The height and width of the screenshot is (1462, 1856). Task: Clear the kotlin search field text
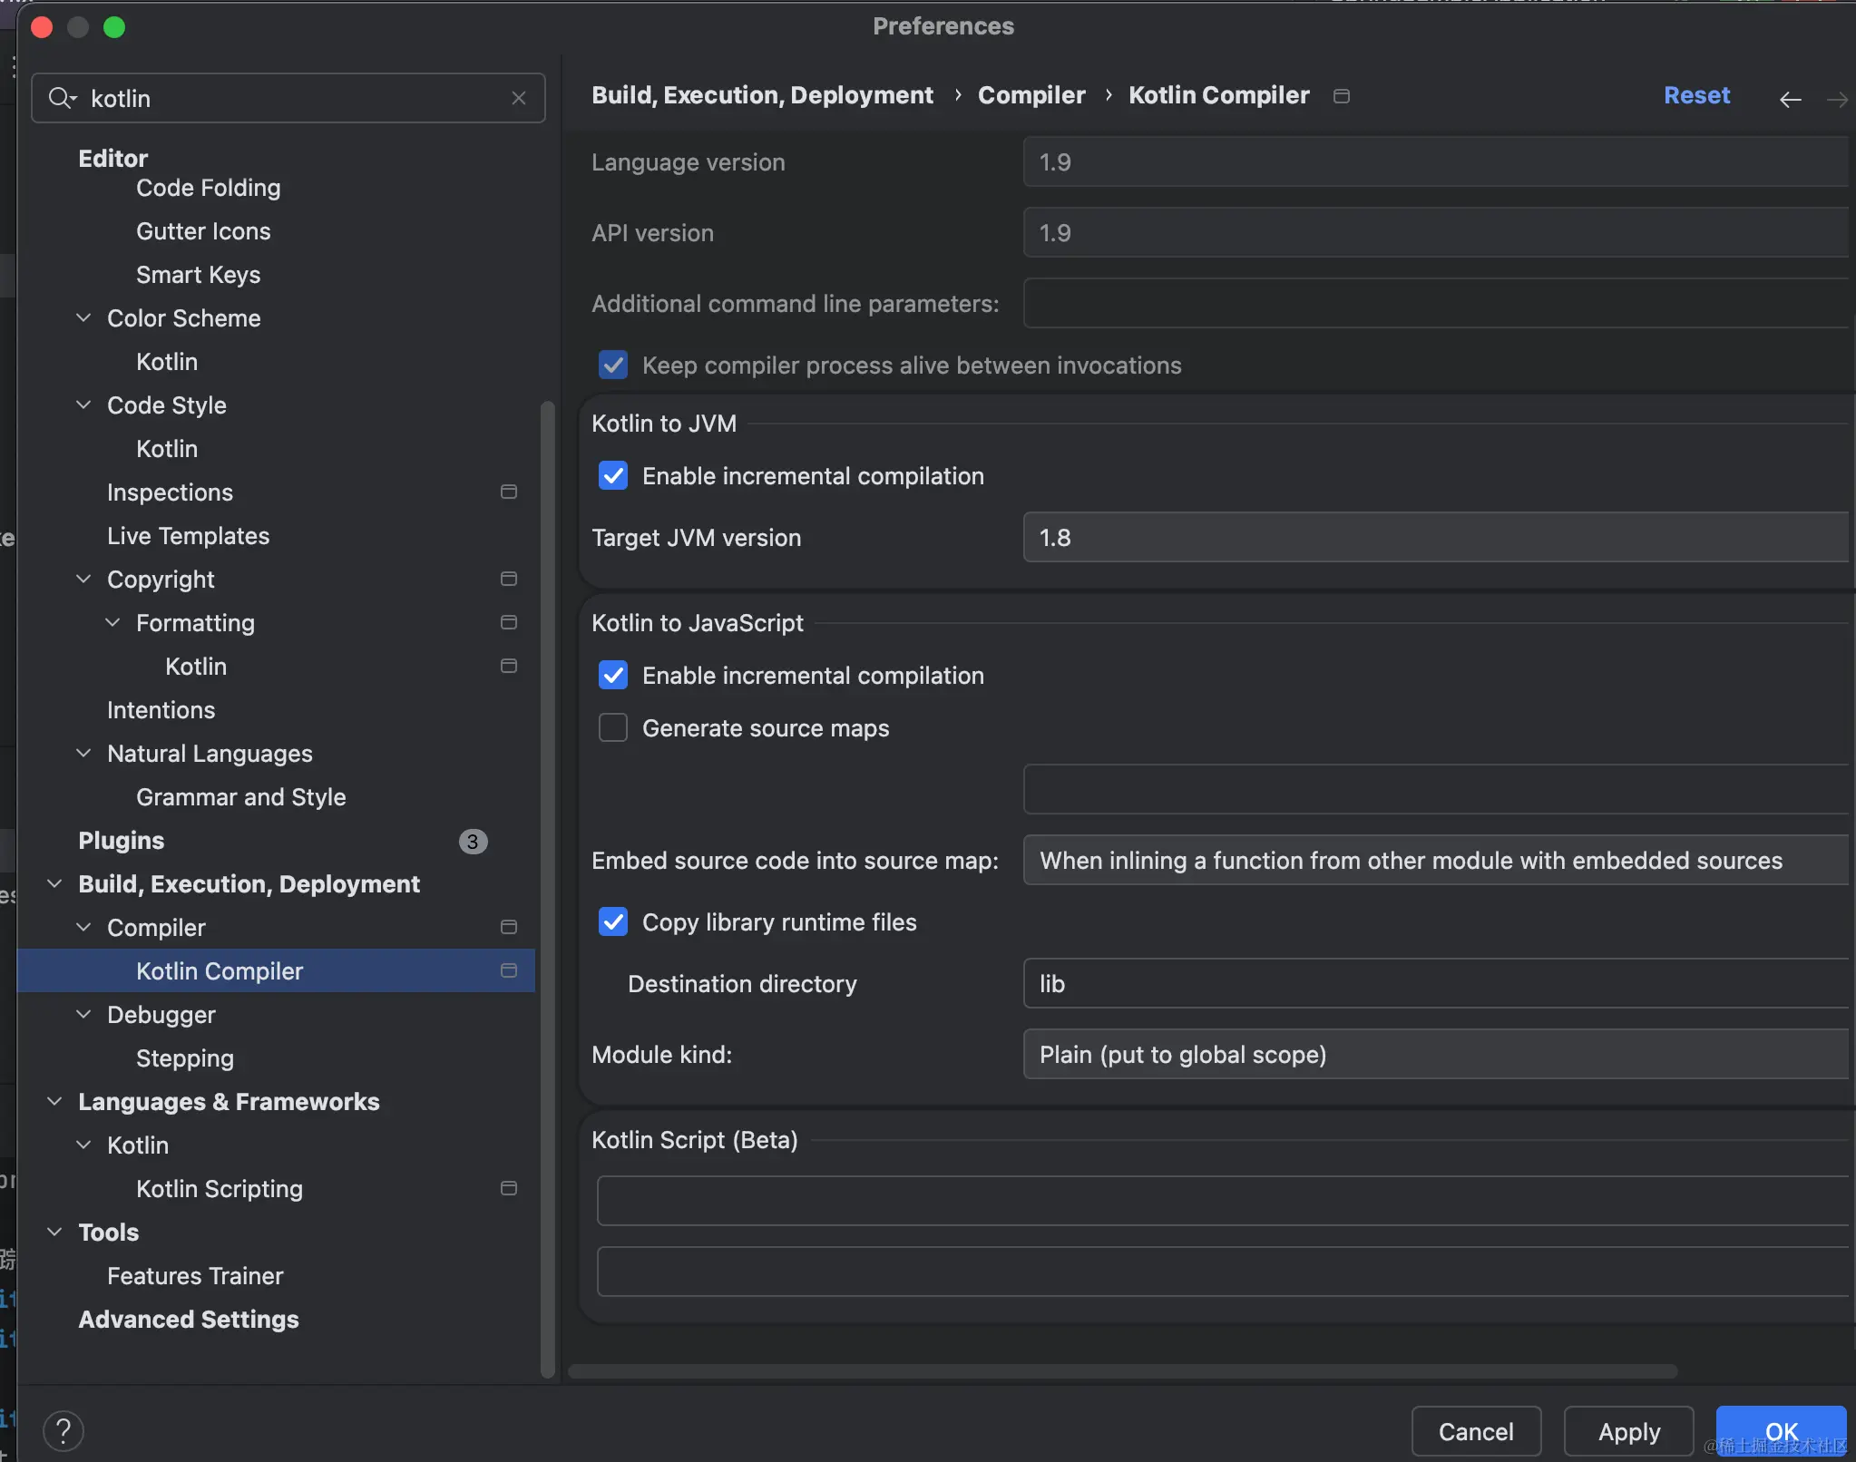point(519,98)
